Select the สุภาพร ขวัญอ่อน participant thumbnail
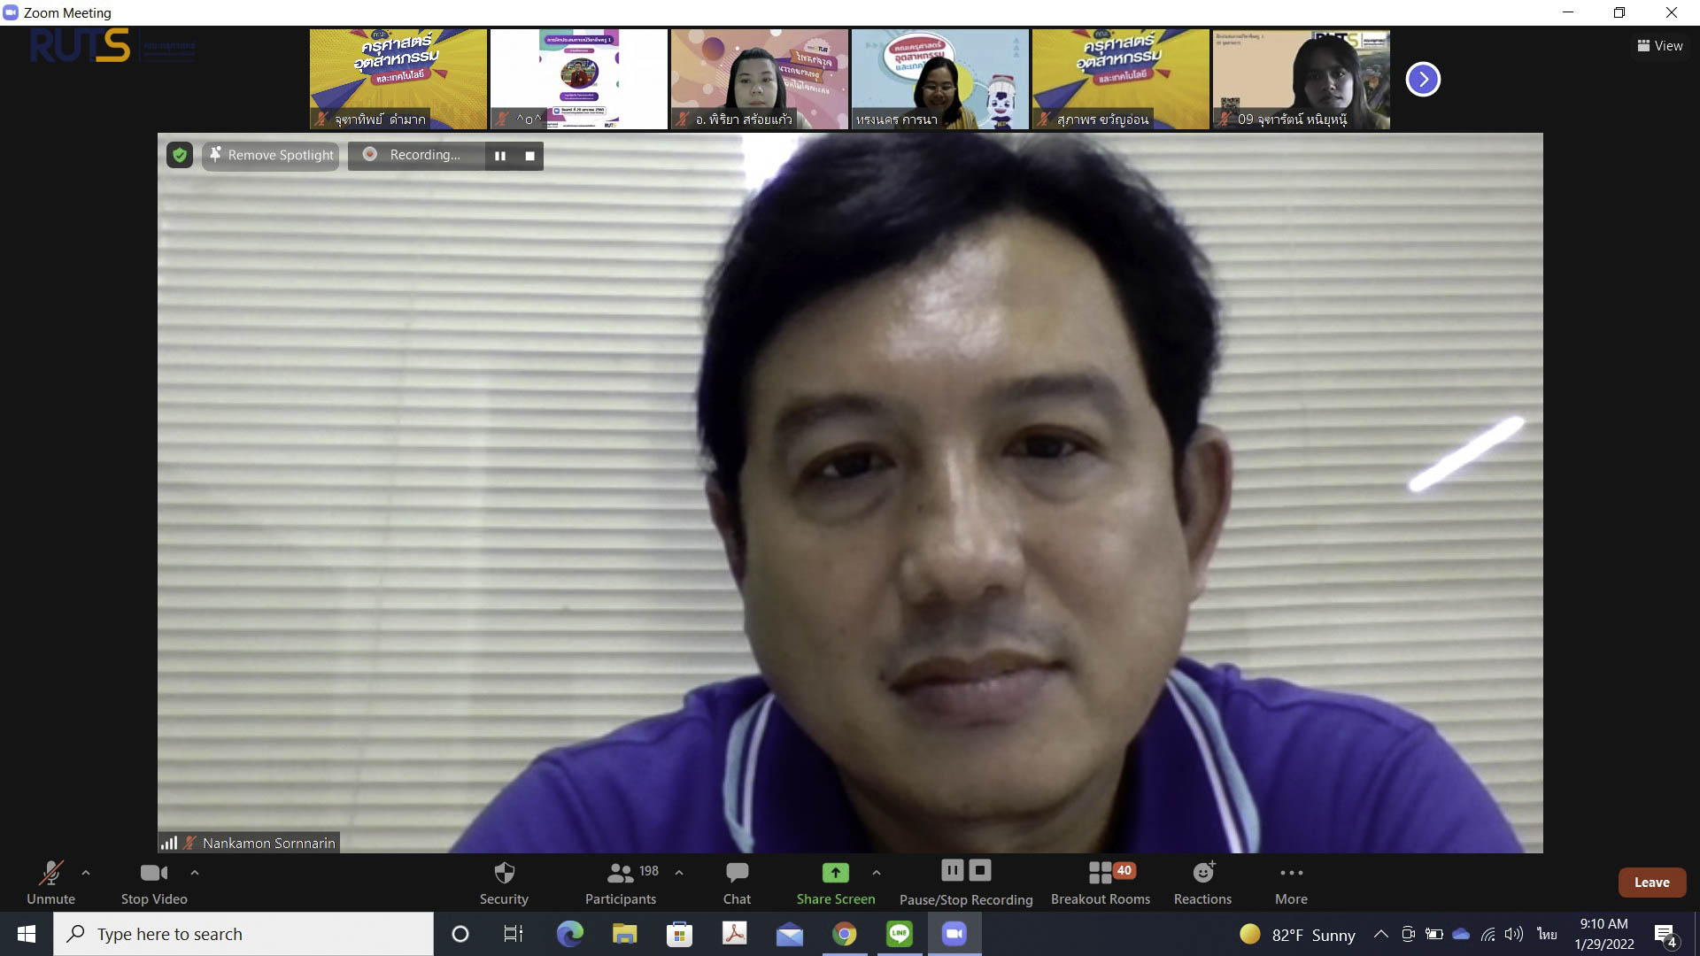 1121,80
